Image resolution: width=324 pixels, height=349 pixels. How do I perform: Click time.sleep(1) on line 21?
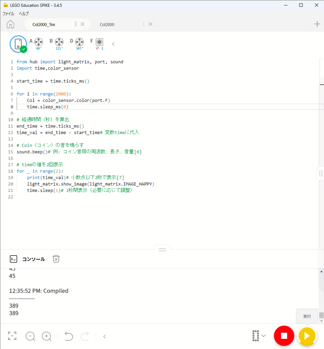tap(44, 191)
